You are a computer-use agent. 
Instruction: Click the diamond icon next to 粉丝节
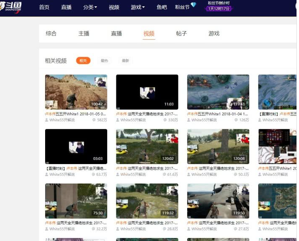pyautogui.click(x=193, y=5)
